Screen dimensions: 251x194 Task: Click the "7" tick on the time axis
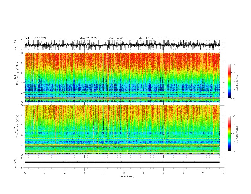pyautogui.click(x=163, y=173)
